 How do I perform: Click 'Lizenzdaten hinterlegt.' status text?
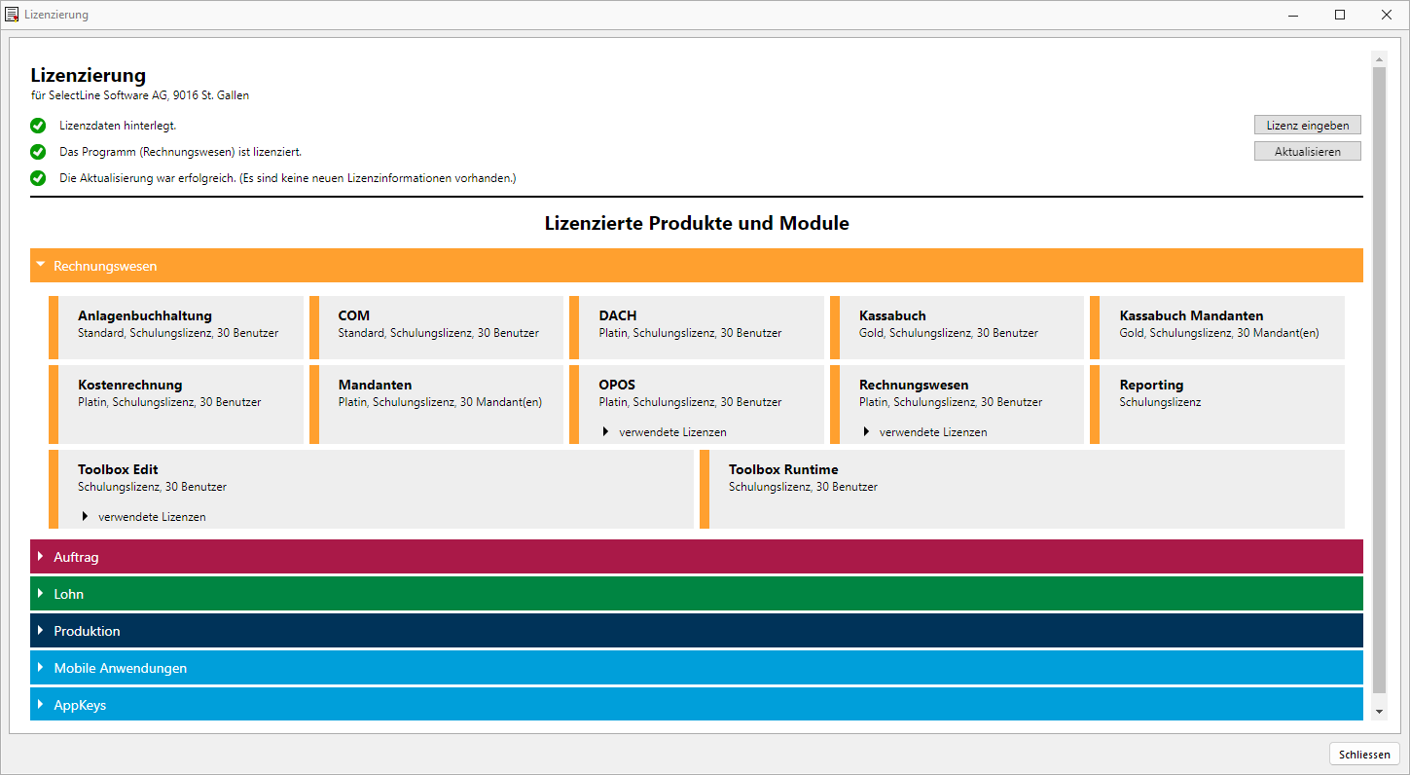point(118,126)
